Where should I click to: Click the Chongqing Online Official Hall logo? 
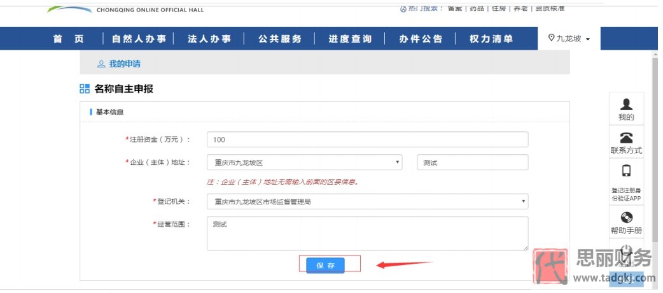tap(70, 9)
